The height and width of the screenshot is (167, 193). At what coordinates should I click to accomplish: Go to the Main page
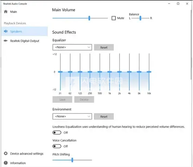[14, 12]
